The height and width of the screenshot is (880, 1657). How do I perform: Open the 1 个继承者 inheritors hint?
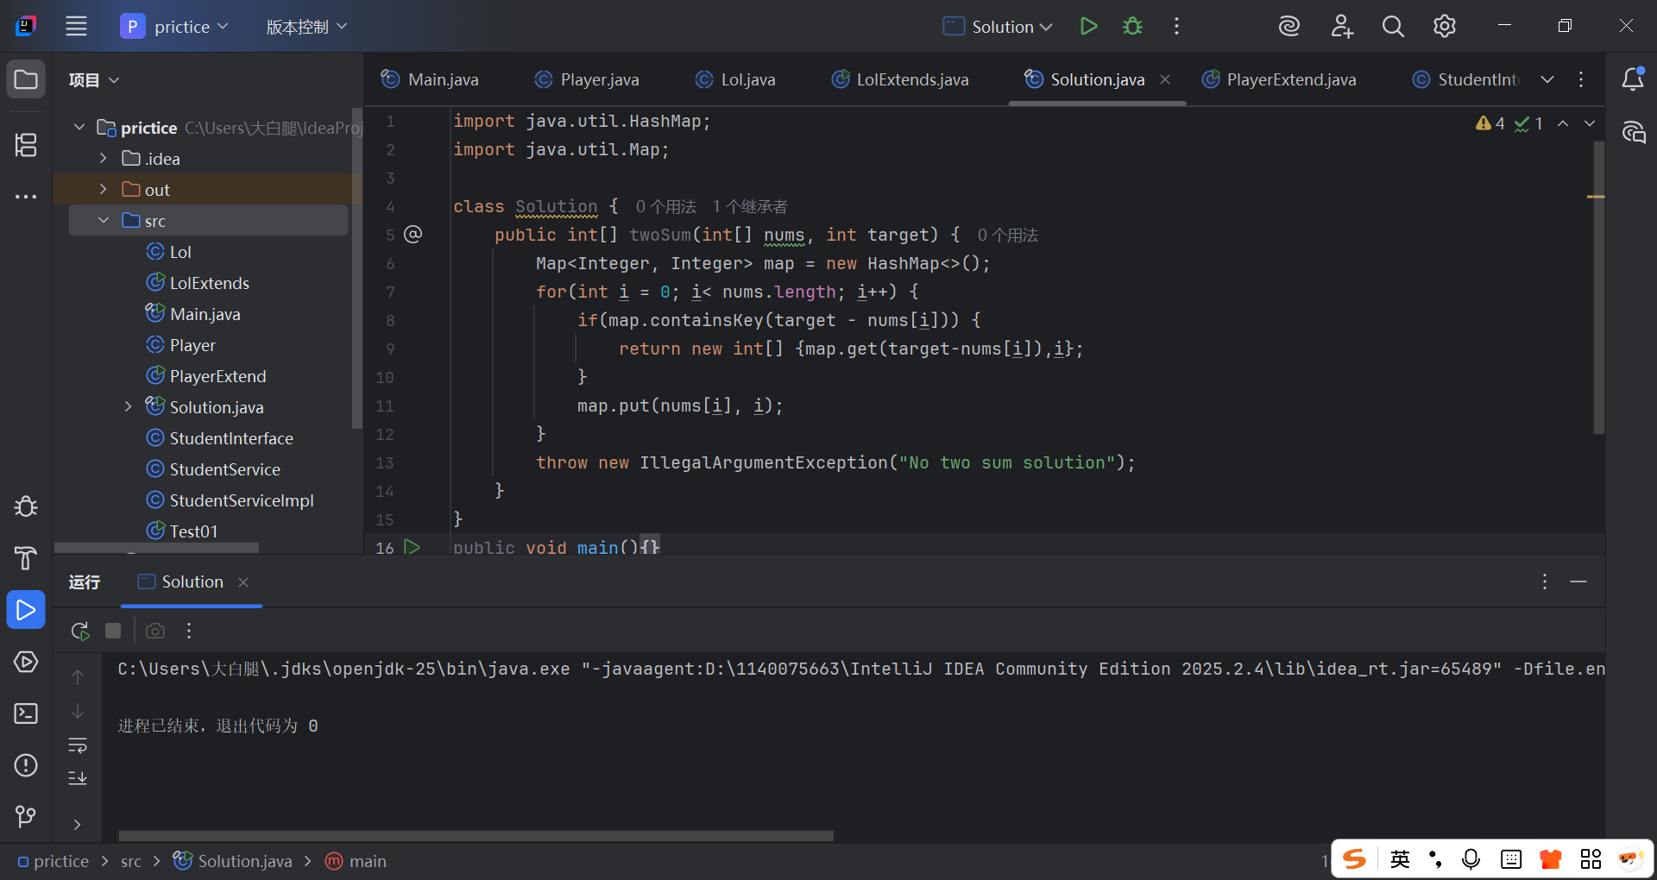749,206
